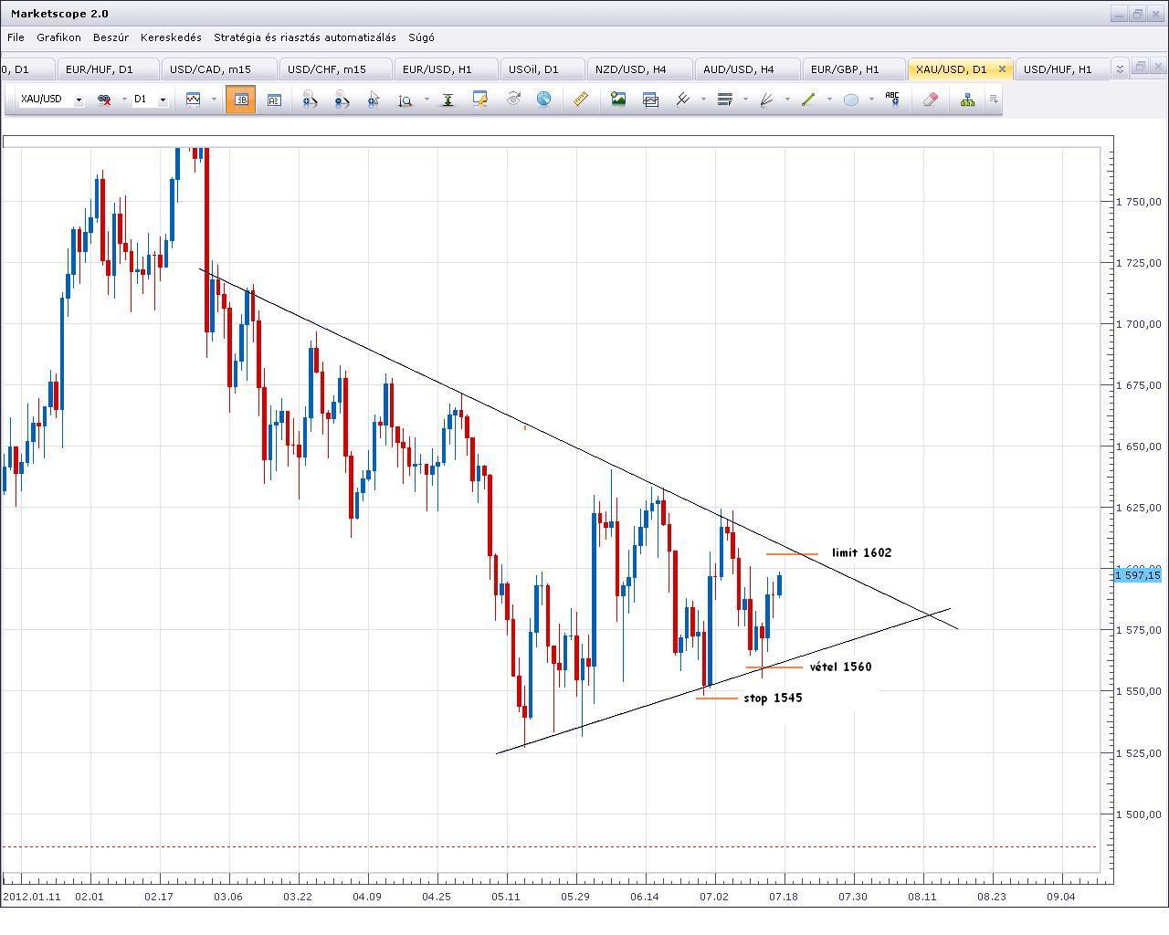
Task: Expand the chart type dropdown arrow
Action: click(214, 100)
